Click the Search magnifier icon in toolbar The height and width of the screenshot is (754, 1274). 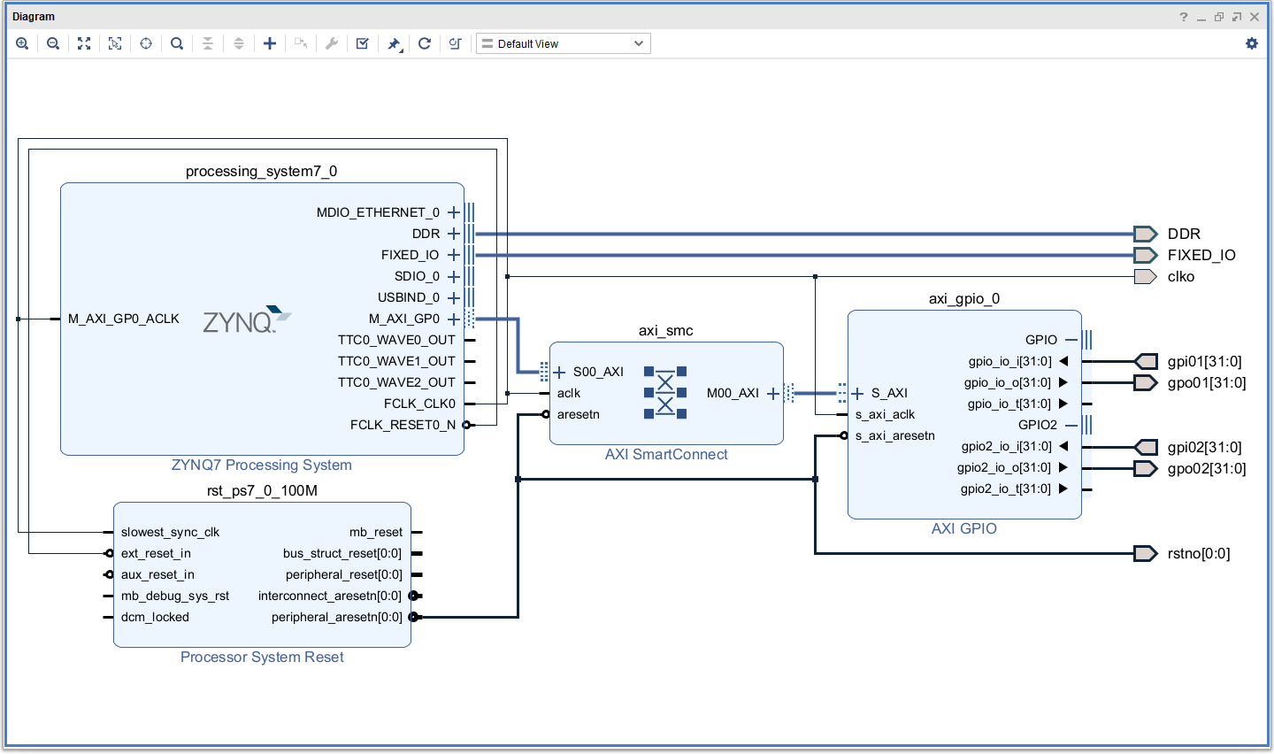point(177,43)
